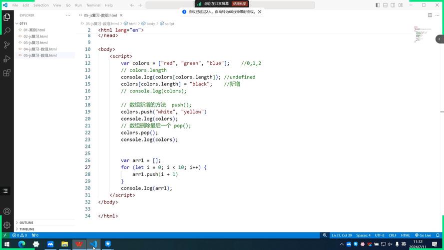This screenshot has width=444, height=250.
Task: Open the Run menu
Action: pyautogui.click(x=78, y=5)
